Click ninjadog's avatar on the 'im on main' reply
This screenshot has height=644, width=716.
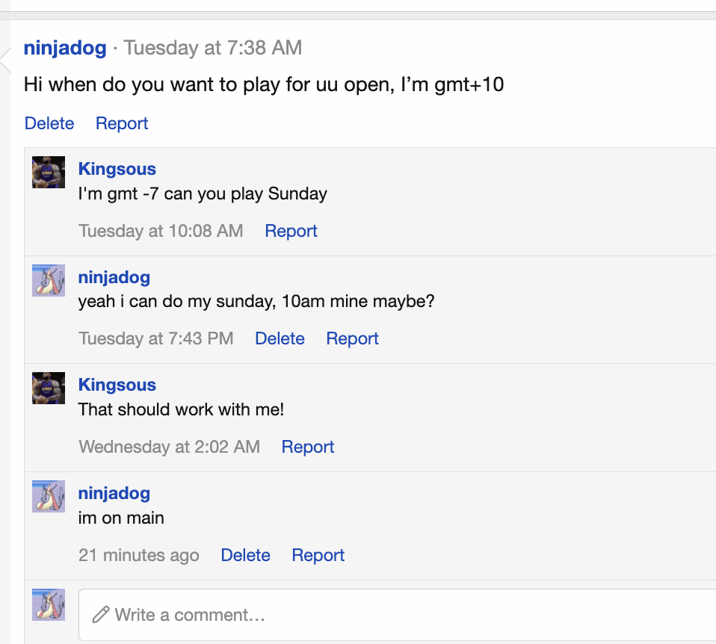point(48,497)
